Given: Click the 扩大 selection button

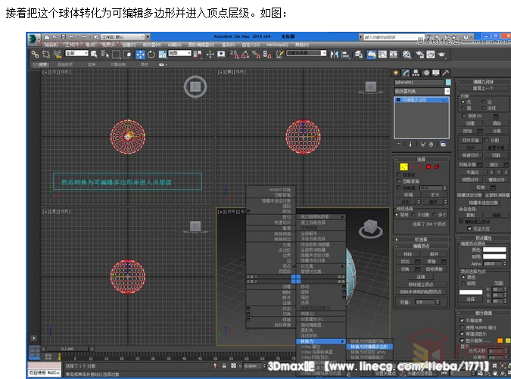Looking at the screenshot, I should coord(435,194).
